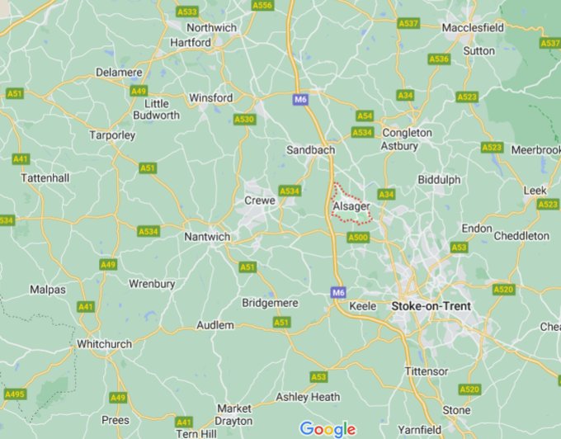Viewport: 561px width, 439px height.
Task: Click the Stoke-on-Trent city label
Action: point(431,306)
